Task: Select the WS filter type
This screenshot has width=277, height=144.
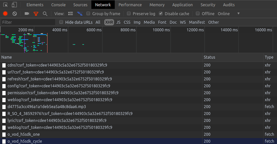Action: coord(182,22)
